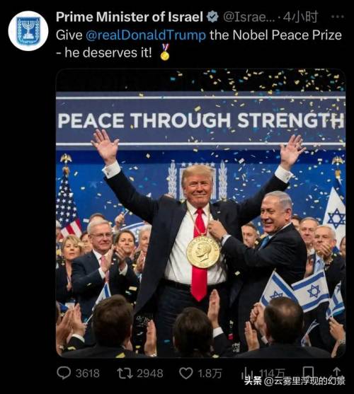Open the @realDonaldTrump mention link
Image resolution: width=354 pixels, height=394 pixels.
[x=146, y=35]
